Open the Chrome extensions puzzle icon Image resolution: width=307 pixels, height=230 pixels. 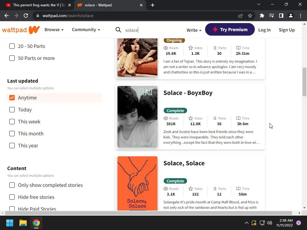pos(262,16)
